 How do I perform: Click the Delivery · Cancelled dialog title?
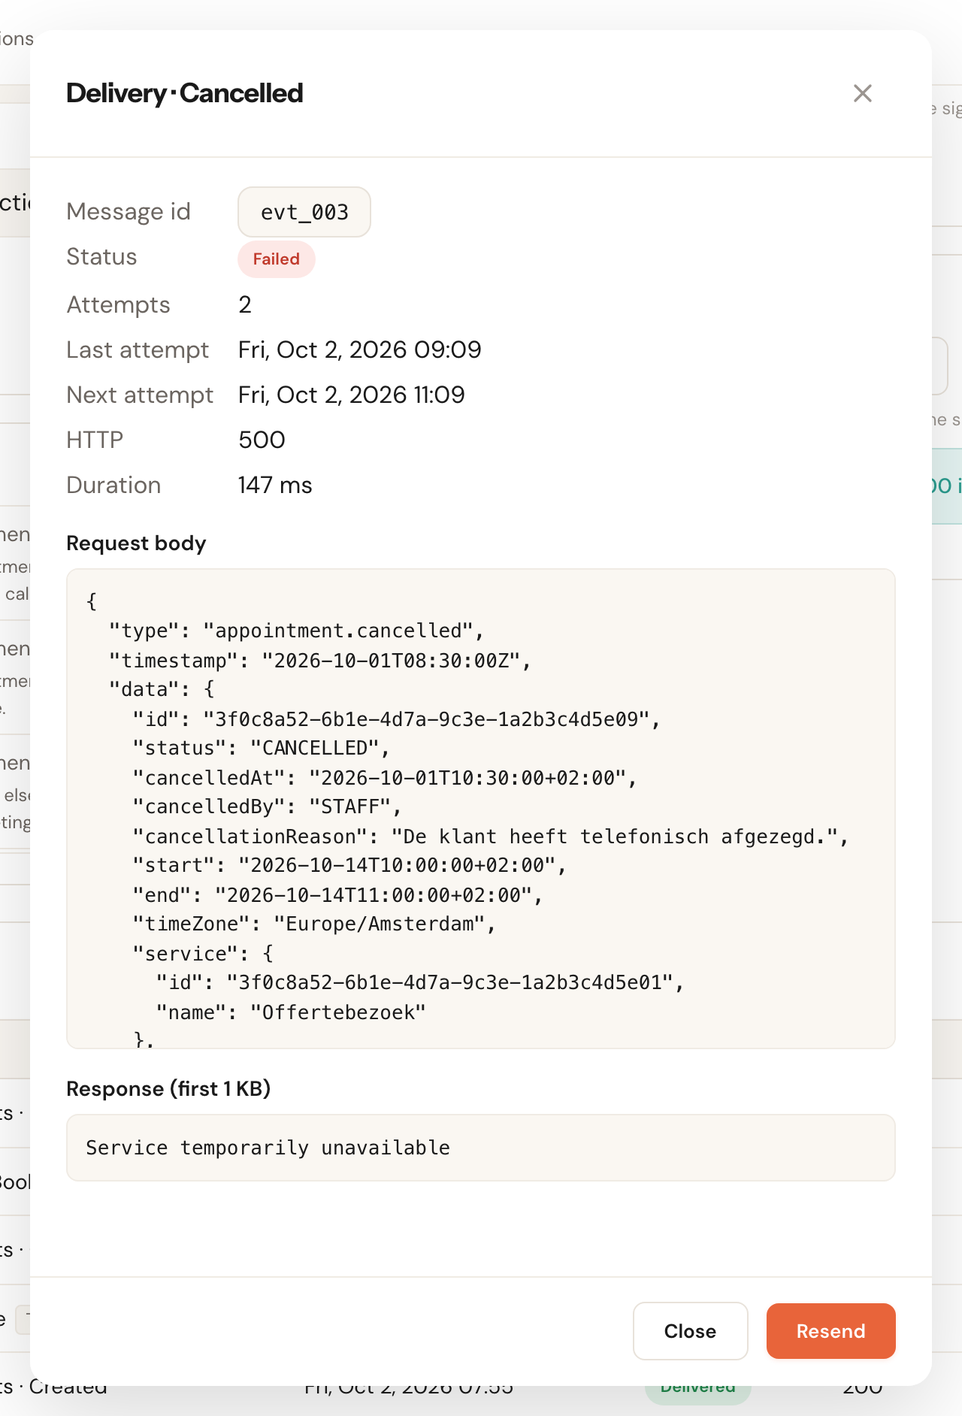click(x=185, y=93)
